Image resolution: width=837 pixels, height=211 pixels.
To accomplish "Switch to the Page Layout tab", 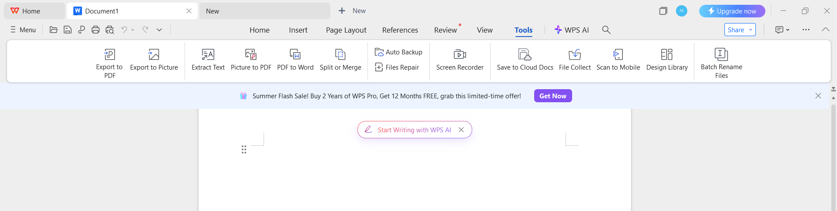I will [346, 30].
